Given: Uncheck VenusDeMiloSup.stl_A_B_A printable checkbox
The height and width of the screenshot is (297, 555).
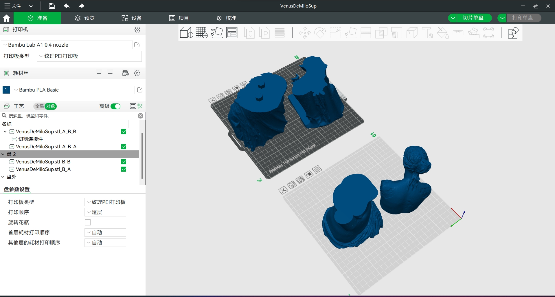Looking at the screenshot, I should pos(124,147).
